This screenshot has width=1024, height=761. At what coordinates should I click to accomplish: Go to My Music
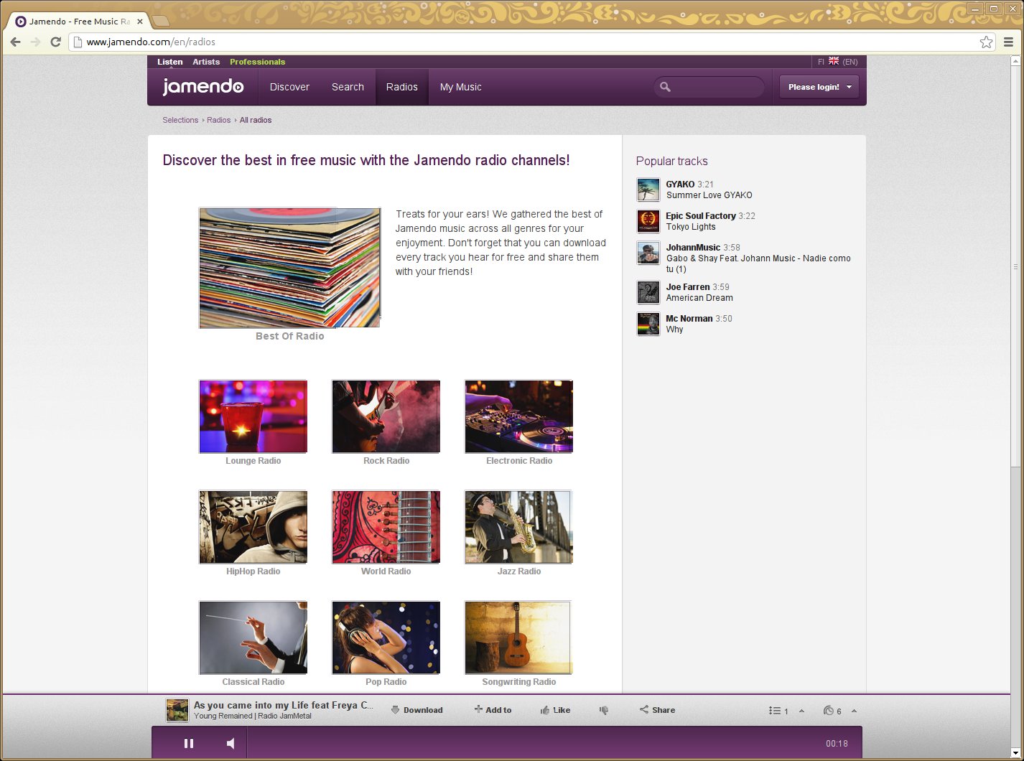[x=460, y=87]
